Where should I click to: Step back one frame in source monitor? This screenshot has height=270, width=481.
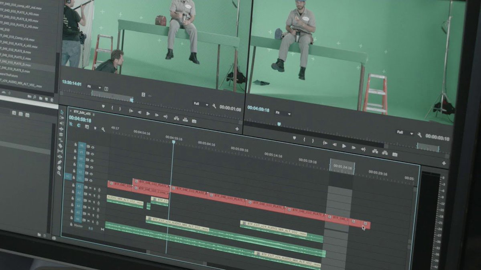[139, 112]
